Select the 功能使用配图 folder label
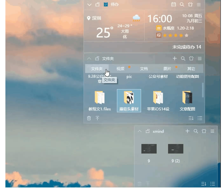This screenshot has width=224, height=190. pyautogui.click(x=187, y=76)
